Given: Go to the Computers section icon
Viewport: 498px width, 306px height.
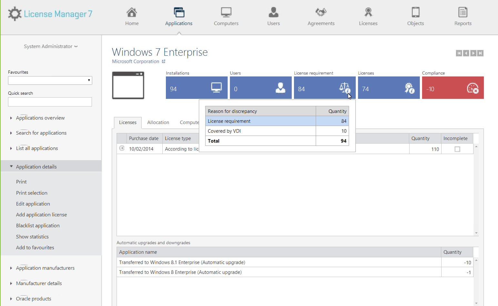Looking at the screenshot, I should 226,13.
